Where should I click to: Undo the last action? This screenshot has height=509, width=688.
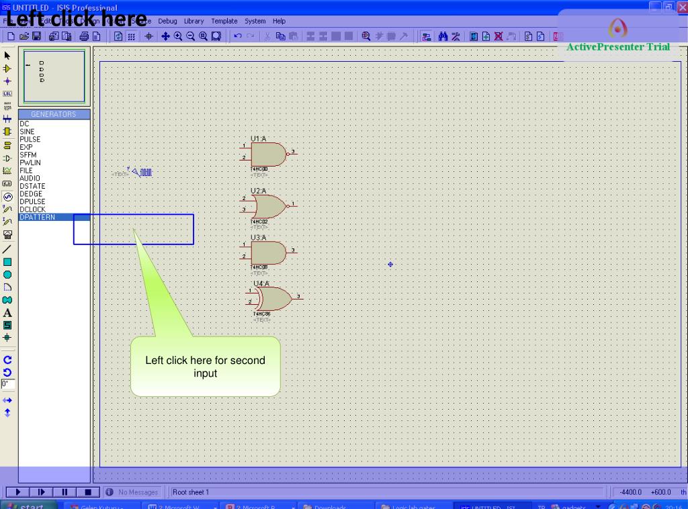coord(238,36)
